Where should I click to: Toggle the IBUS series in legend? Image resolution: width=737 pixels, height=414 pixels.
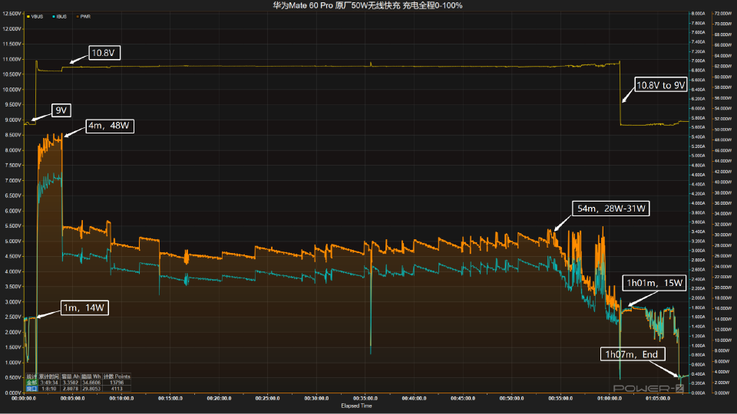coord(63,15)
